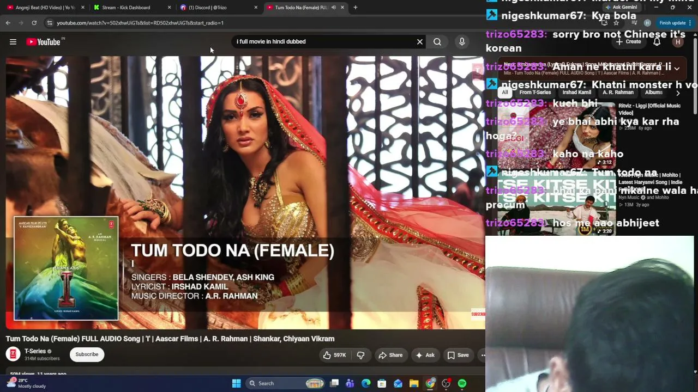
Task: Open Microsoft Edge from the taskbar
Action: point(366,383)
